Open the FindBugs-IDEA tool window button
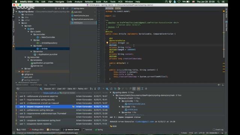The height and width of the screenshot is (135, 240). click(36, 130)
